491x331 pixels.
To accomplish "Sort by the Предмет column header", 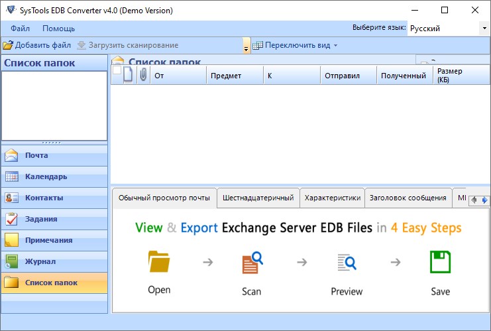I will point(235,76).
